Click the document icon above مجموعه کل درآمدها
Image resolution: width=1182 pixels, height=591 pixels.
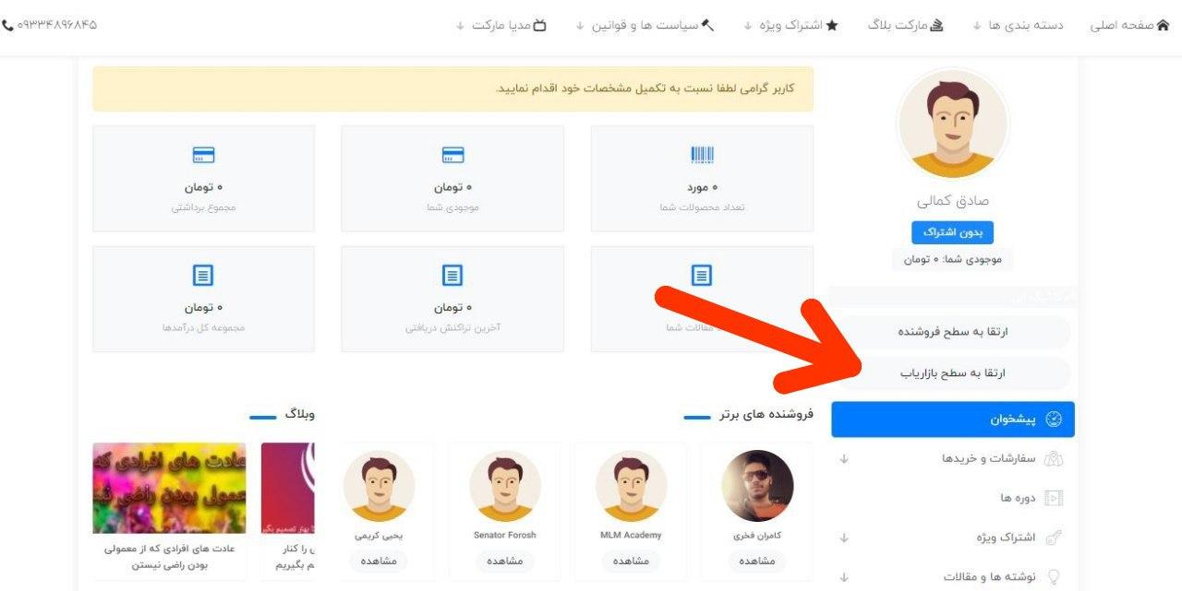point(203,275)
